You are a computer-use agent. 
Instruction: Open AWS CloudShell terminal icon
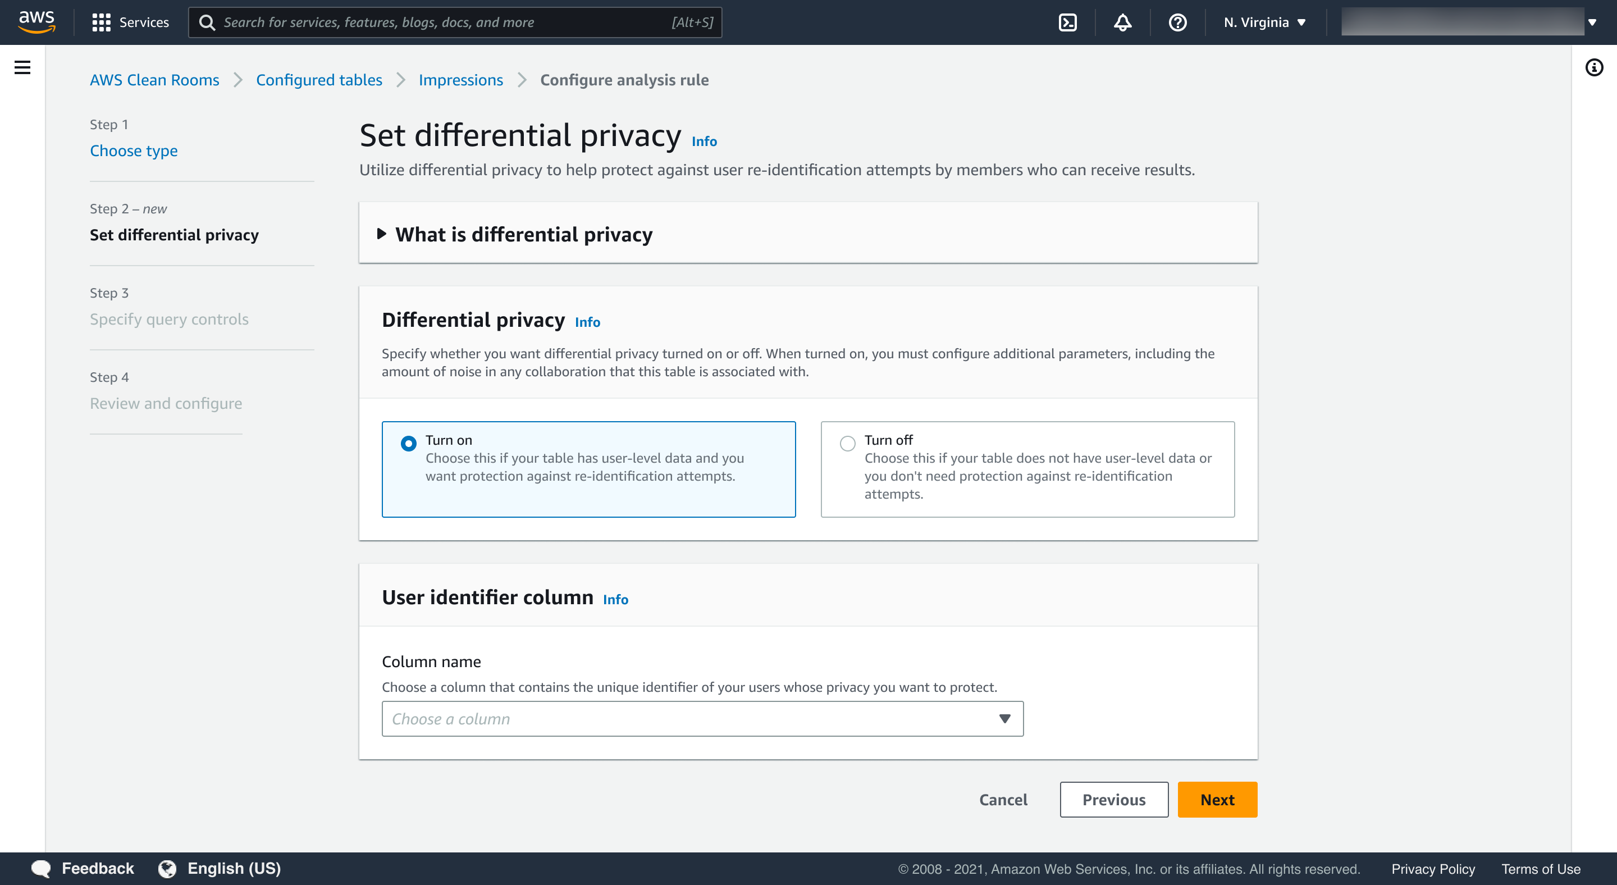pos(1067,22)
